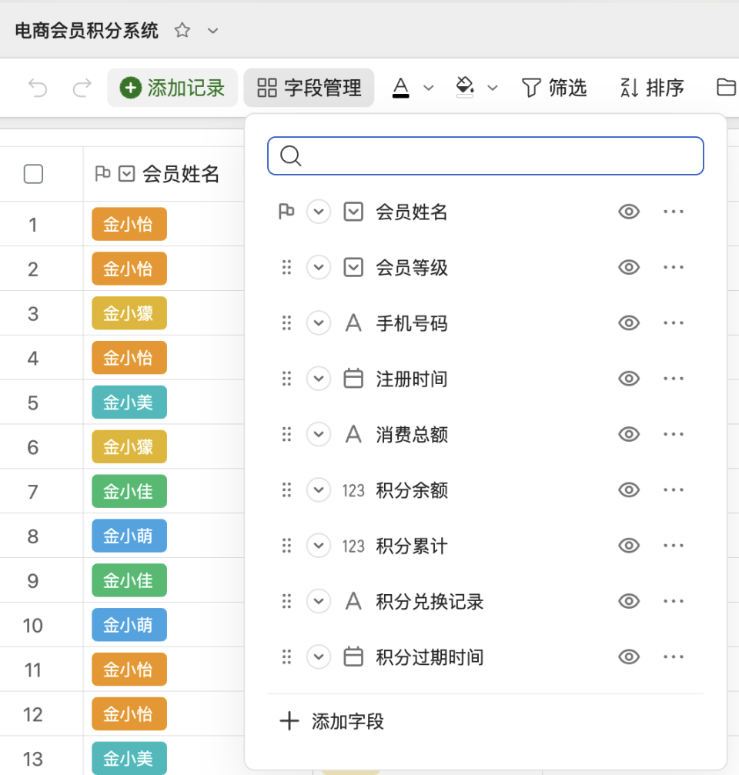Click the Undo arrow icon

tap(37, 88)
